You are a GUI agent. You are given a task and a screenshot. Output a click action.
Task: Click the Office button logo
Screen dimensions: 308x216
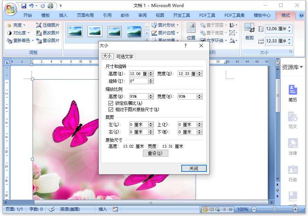tap(10, 9)
